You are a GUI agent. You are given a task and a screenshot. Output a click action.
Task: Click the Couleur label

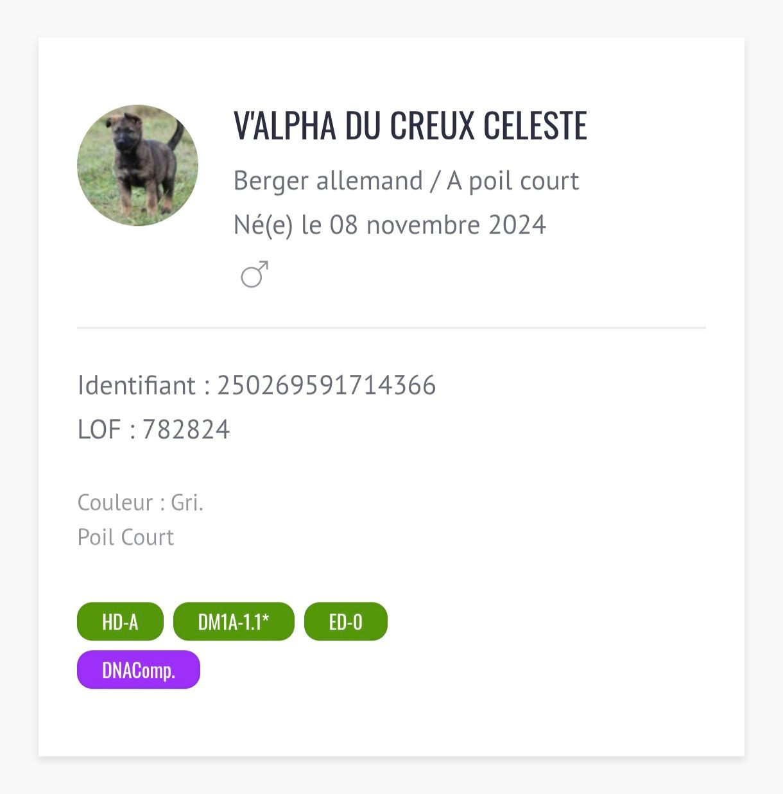[x=116, y=502]
